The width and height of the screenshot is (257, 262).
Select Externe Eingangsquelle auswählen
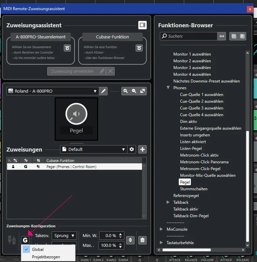click(210, 128)
